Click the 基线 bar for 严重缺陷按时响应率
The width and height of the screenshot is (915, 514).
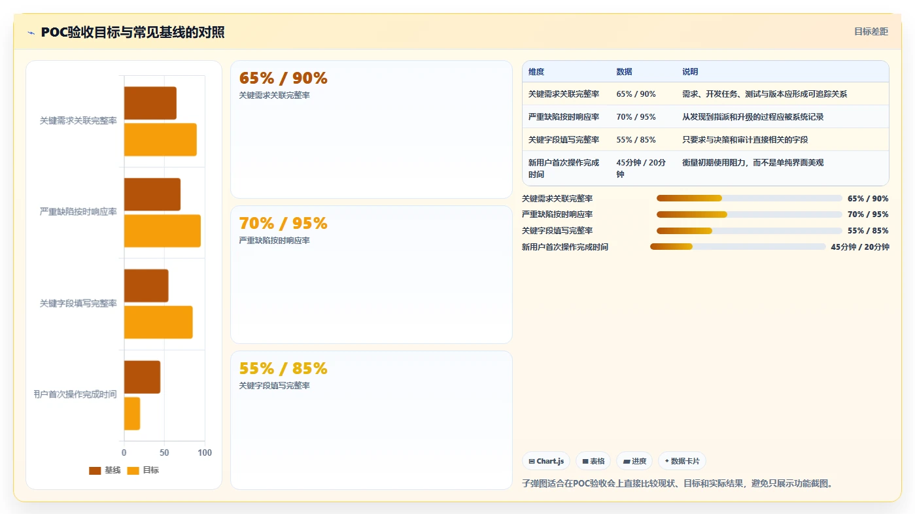point(152,194)
